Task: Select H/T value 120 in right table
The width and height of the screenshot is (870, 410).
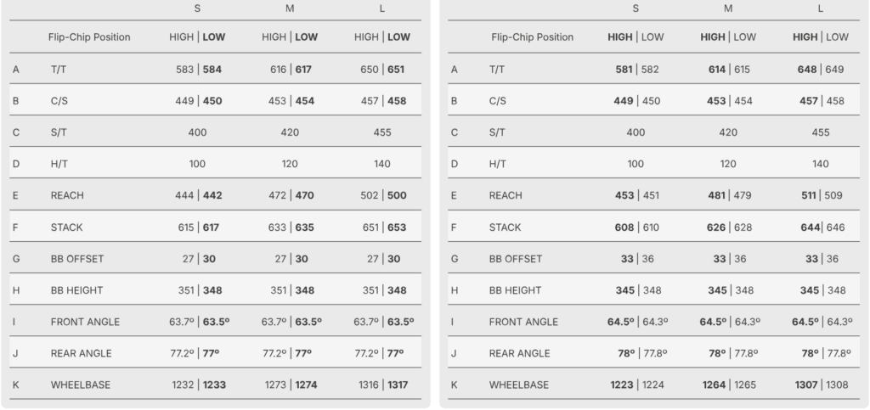Action: click(x=728, y=164)
